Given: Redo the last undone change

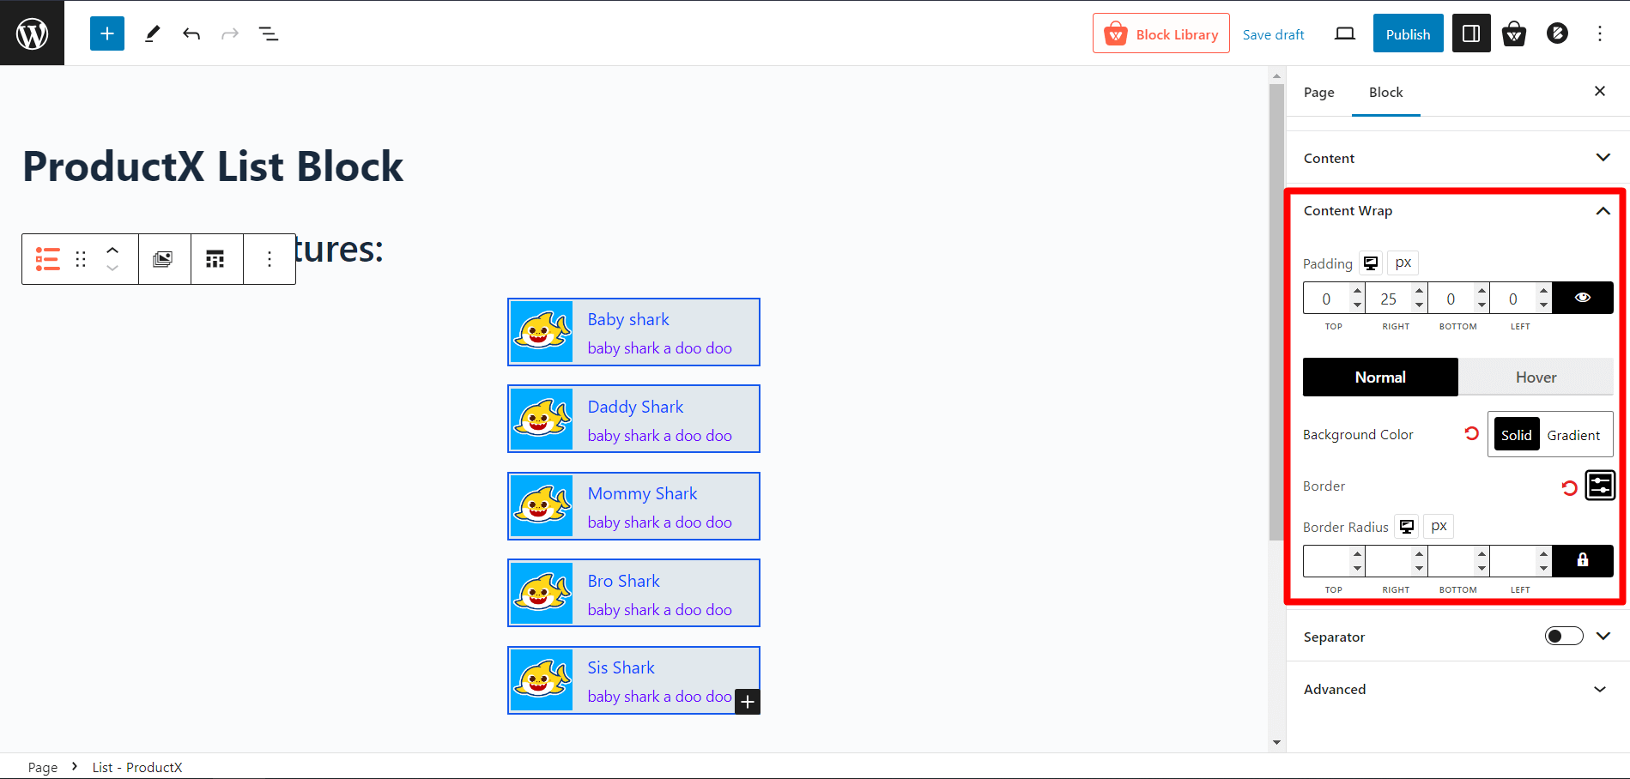Looking at the screenshot, I should tap(230, 34).
